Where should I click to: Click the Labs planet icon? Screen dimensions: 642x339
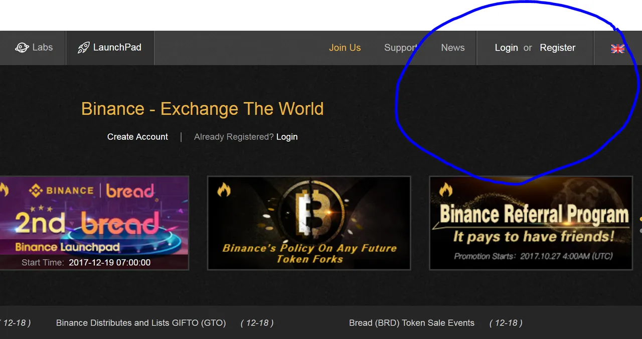pos(22,48)
